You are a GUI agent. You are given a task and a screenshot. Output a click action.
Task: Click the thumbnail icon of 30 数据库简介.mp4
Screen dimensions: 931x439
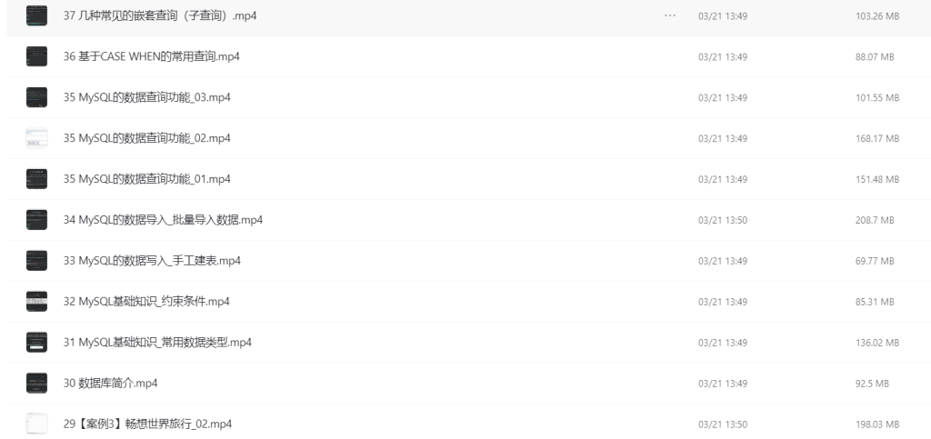point(36,384)
